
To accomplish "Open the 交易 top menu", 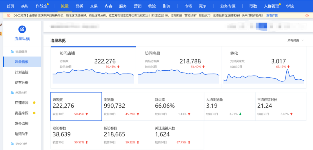I will click(94, 6).
